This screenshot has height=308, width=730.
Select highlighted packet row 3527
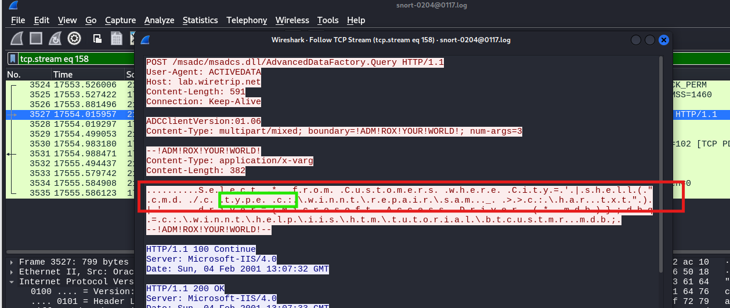[x=70, y=114]
